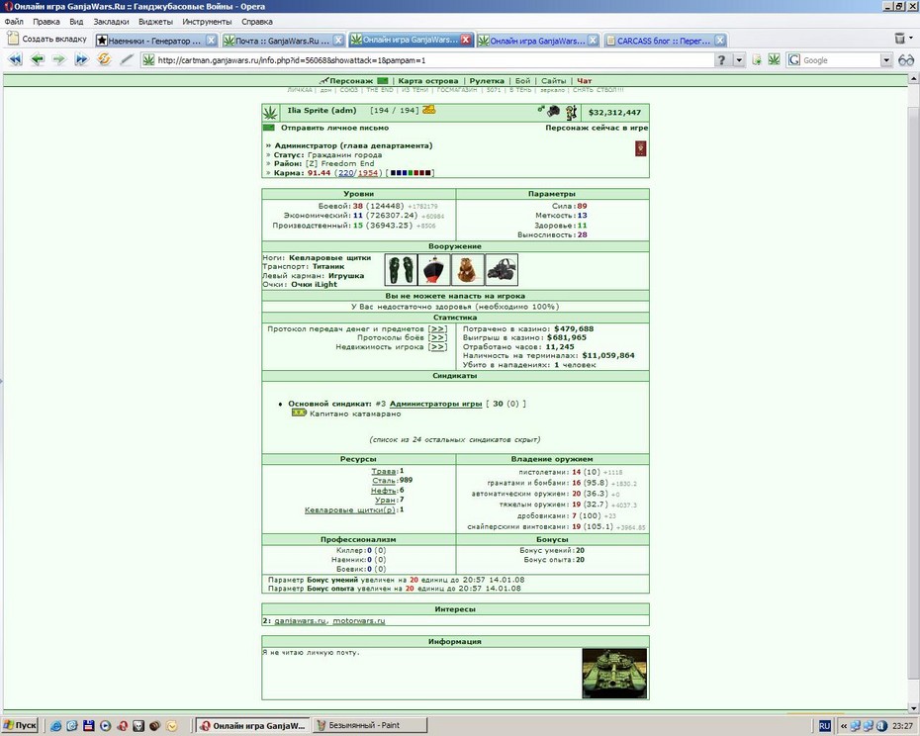Open the Справка menu
Viewport: 920px width, 736px height.
tap(256, 22)
